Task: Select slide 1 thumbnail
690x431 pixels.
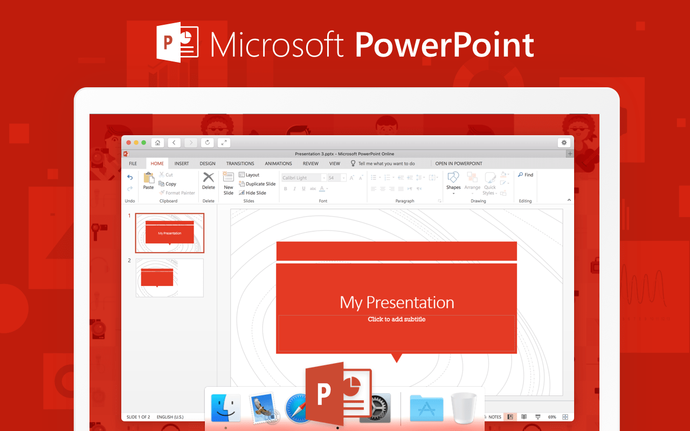Action: (170, 233)
